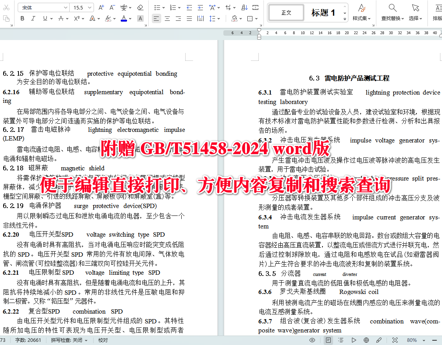The image size is (442, 345).
Task: Apply text highlight color
Action: point(108,18)
